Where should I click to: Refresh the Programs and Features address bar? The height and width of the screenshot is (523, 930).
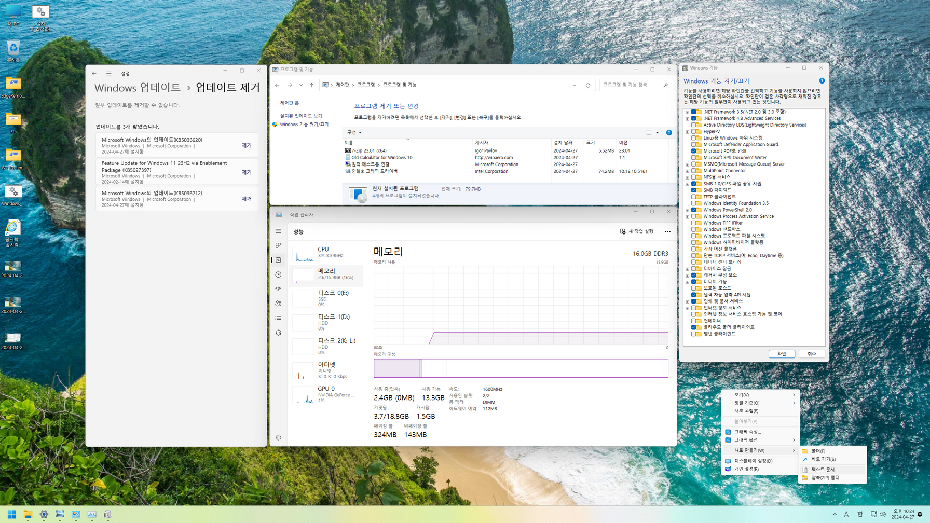pyautogui.click(x=588, y=85)
